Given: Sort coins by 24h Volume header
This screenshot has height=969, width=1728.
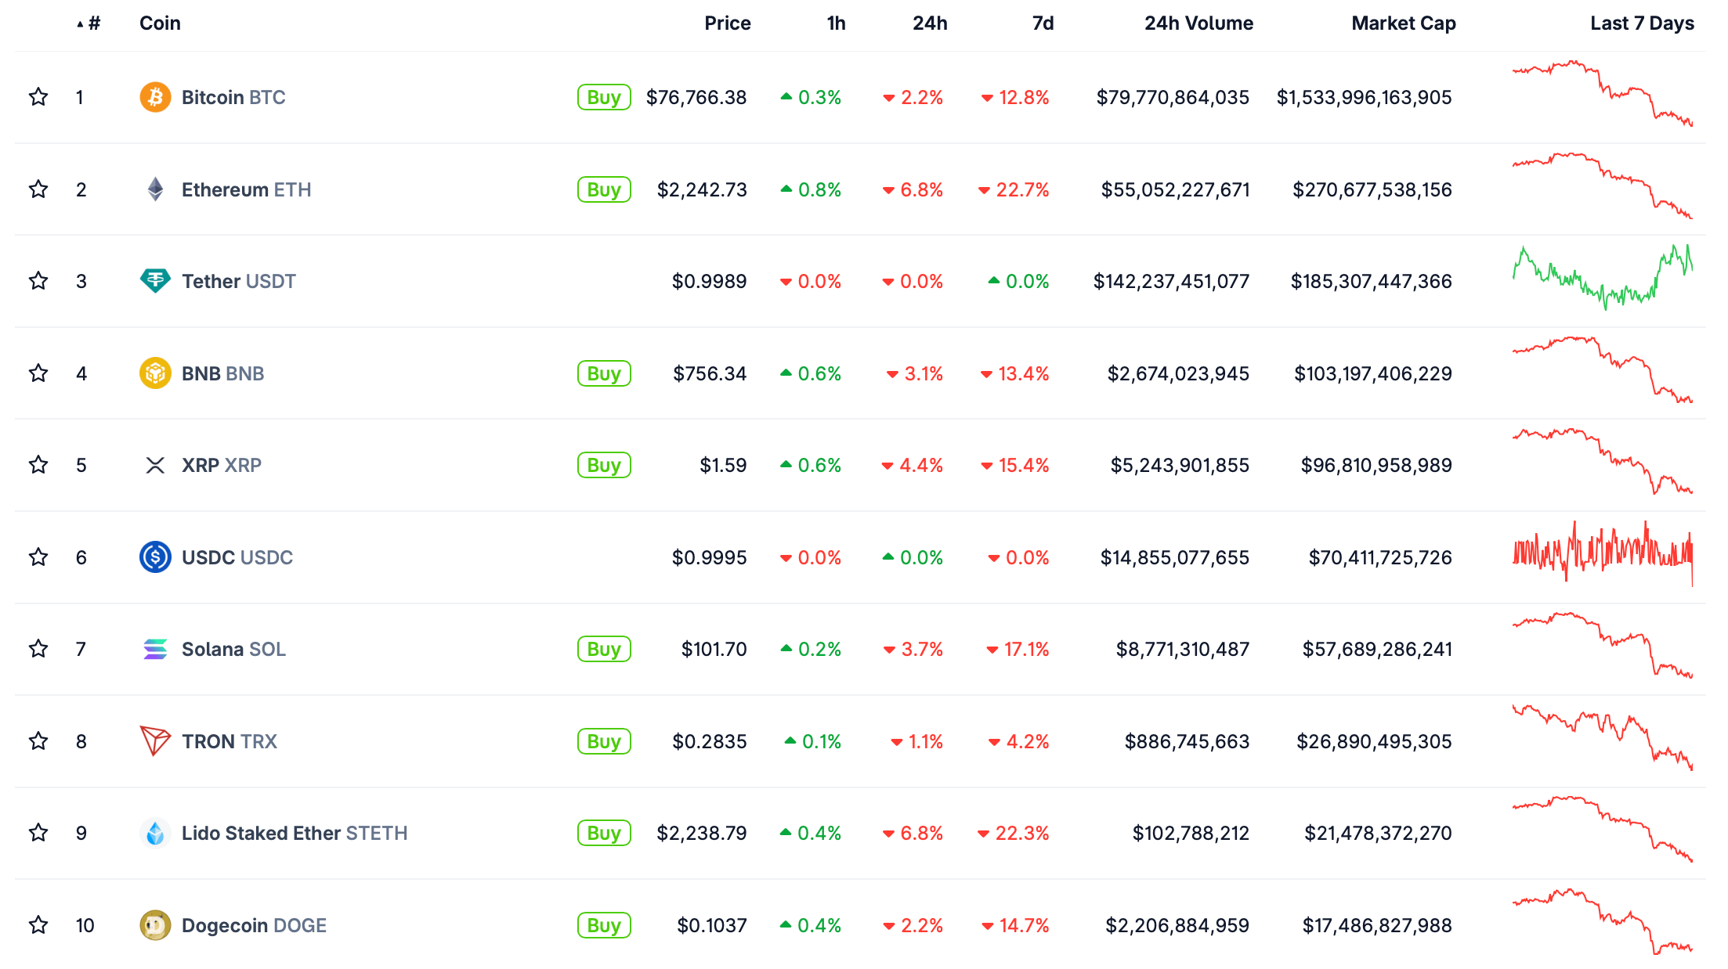Looking at the screenshot, I should tap(1198, 23).
